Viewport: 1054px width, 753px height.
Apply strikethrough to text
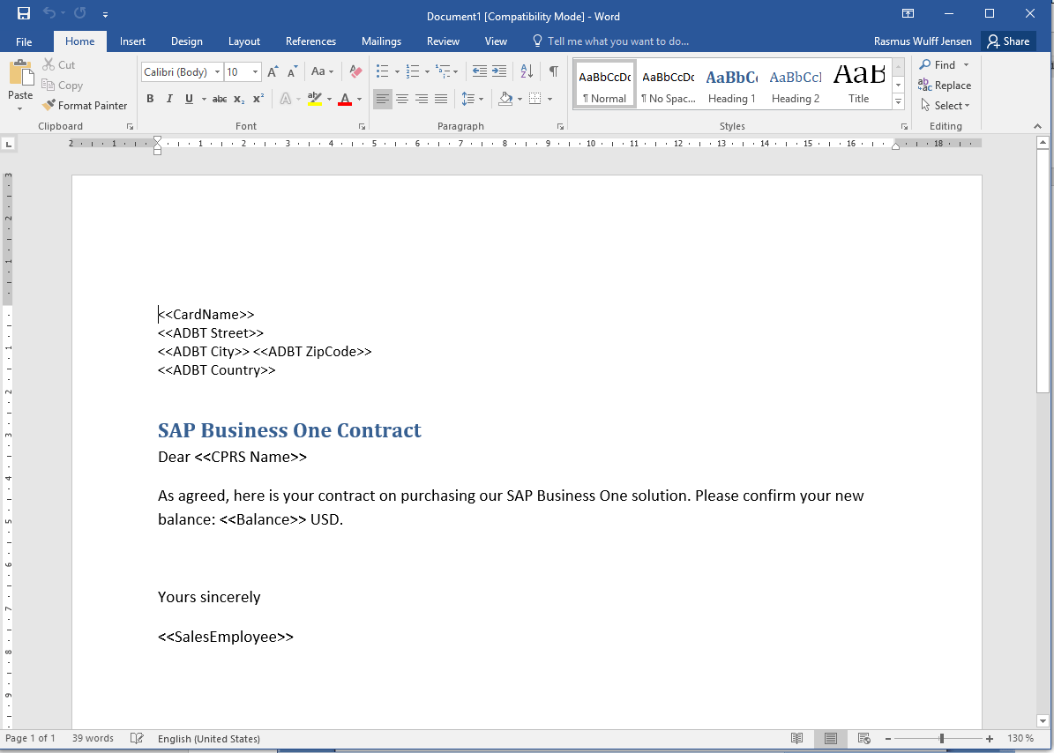(x=219, y=99)
